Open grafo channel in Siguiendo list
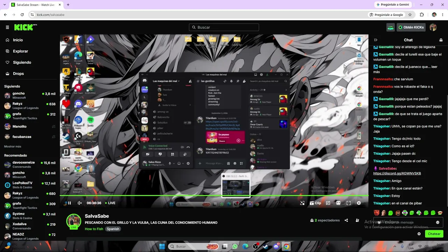This screenshot has height=252, width=448. pyautogui.click(x=30, y=116)
